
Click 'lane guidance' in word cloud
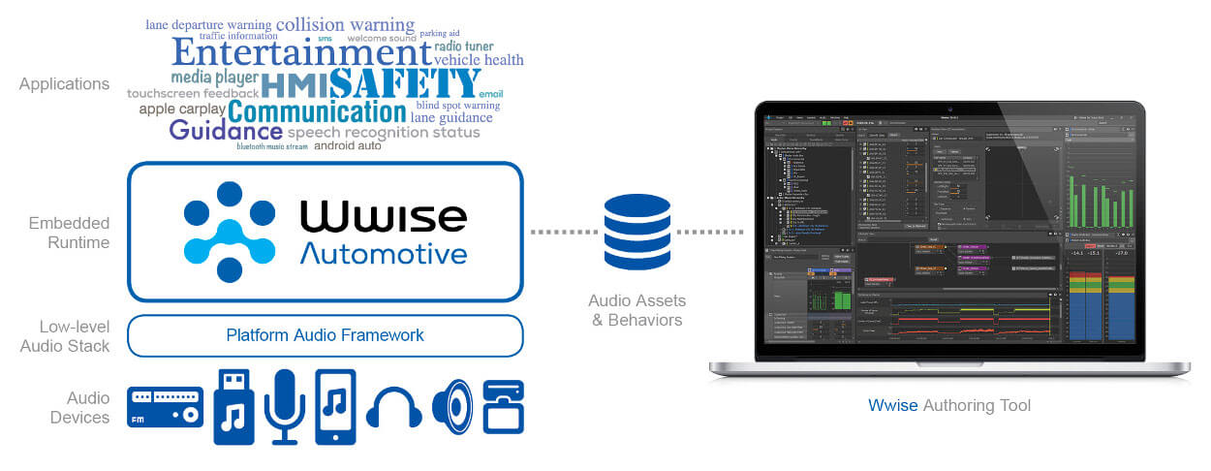click(x=451, y=117)
